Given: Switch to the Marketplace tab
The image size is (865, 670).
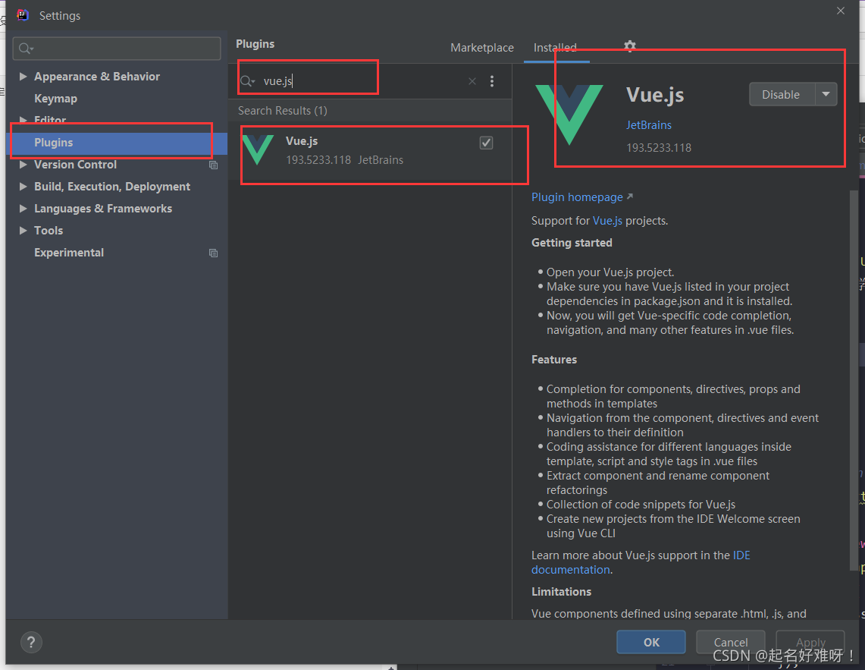Looking at the screenshot, I should [x=482, y=48].
